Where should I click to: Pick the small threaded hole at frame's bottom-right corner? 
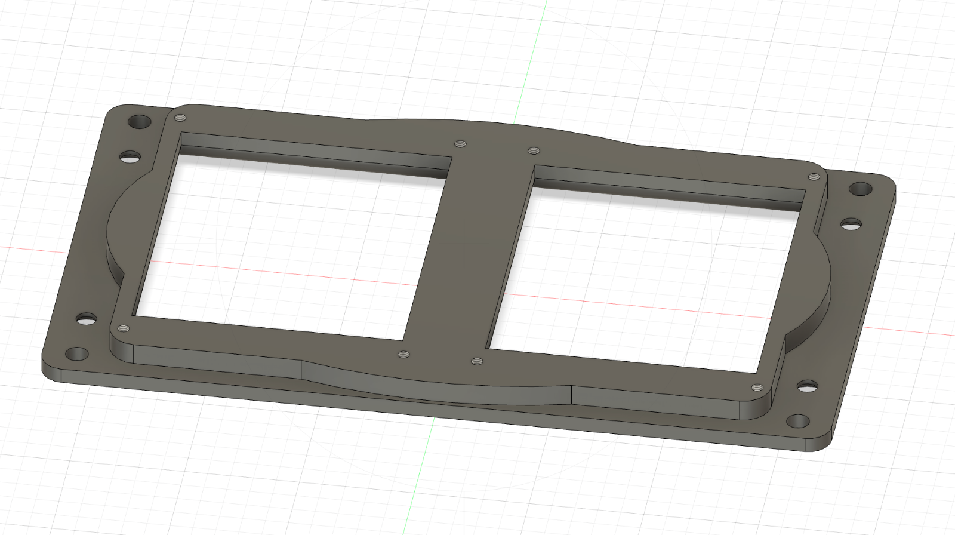tap(757, 388)
